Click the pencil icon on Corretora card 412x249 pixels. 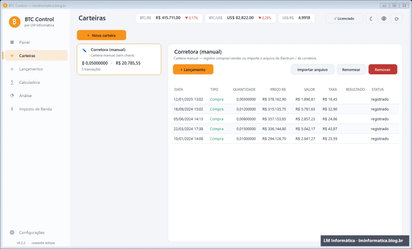(85, 50)
